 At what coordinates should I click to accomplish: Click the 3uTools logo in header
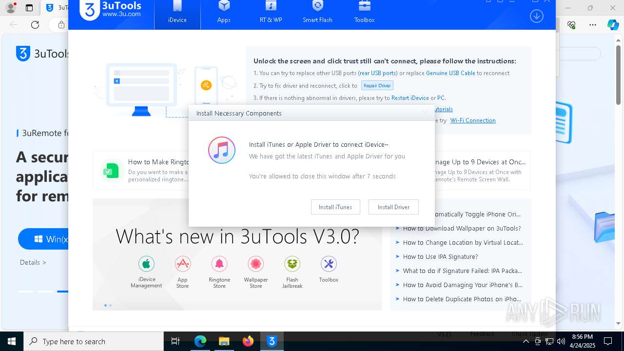pos(111,10)
